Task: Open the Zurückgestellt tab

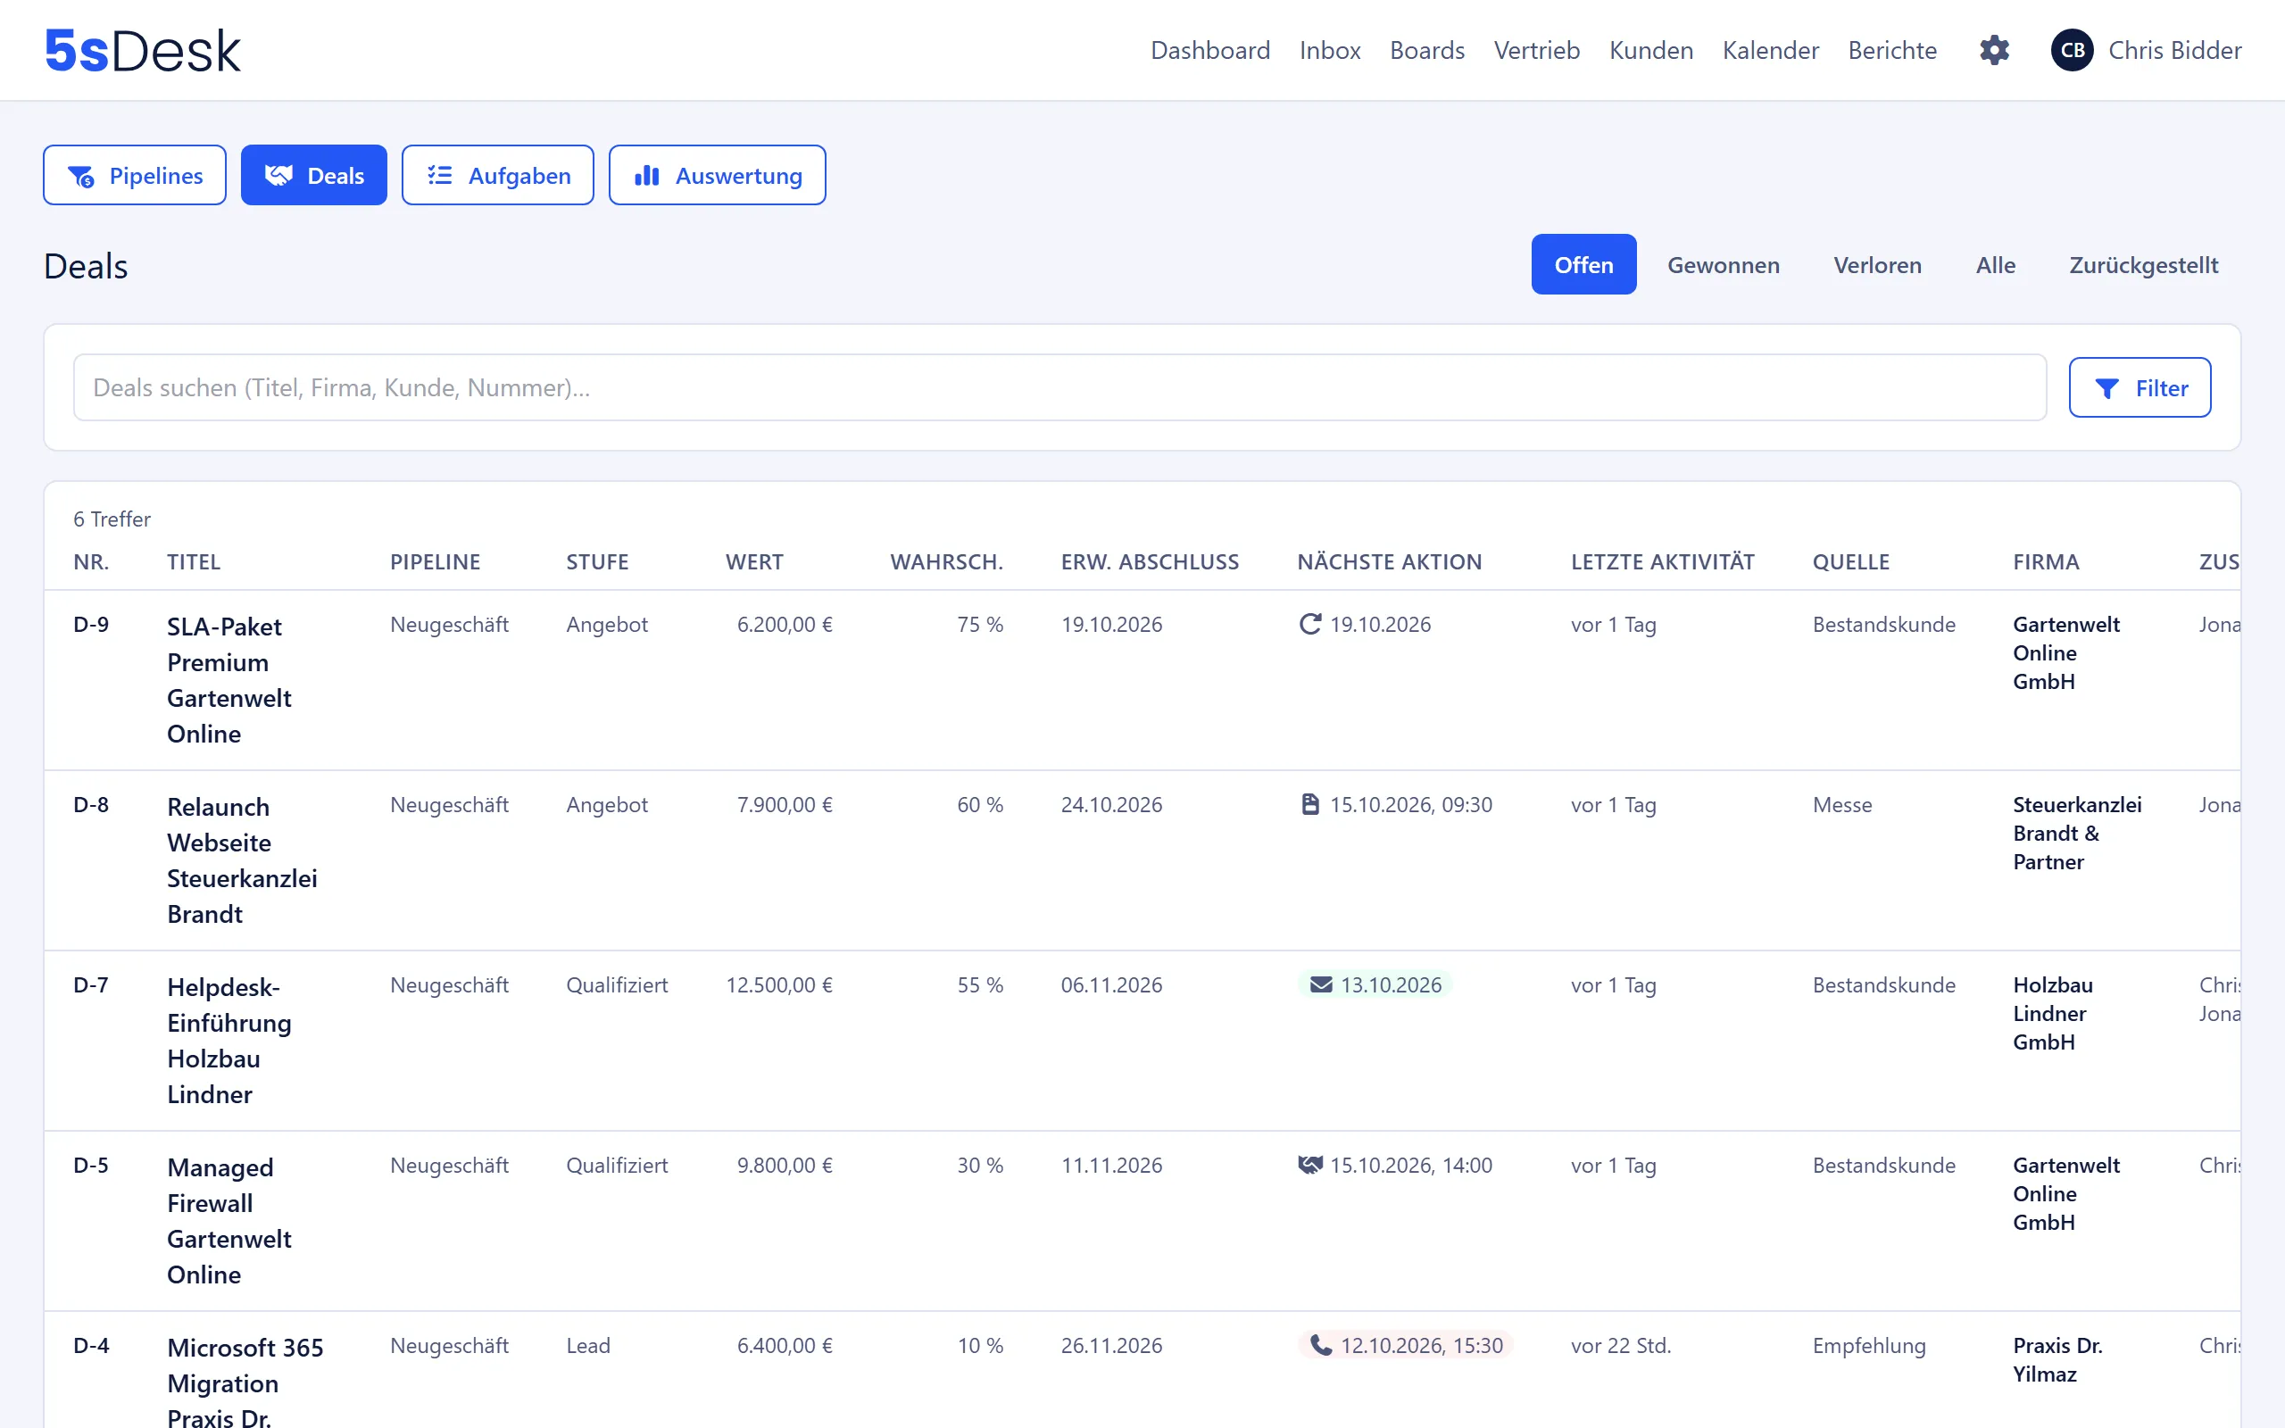Action: (2143, 264)
